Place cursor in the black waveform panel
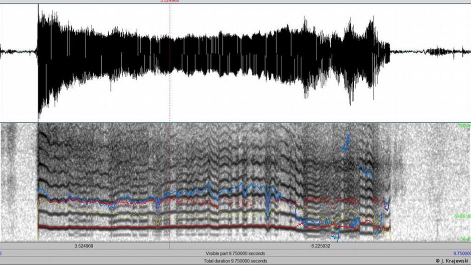Image resolution: width=471 pixels, height=265 pixels. (x=235, y=63)
